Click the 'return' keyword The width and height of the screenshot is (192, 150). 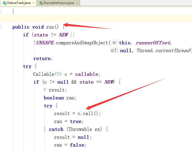pyautogui.click(x=42, y=58)
